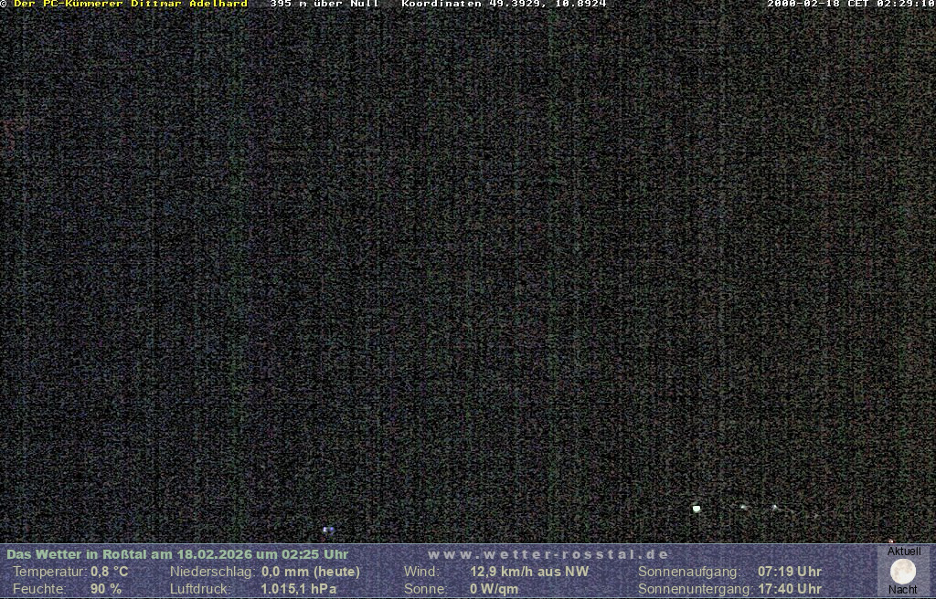
Task: Click the Sonnenaufgang time 07:19 Uhr
Action: point(790,572)
